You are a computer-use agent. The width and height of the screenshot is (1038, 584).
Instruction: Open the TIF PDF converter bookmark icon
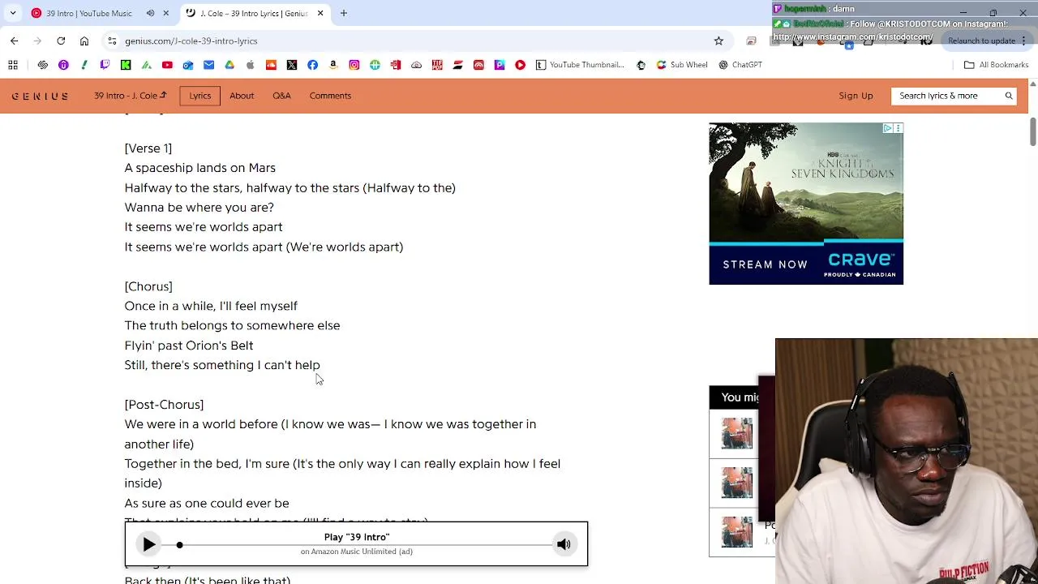click(437, 65)
